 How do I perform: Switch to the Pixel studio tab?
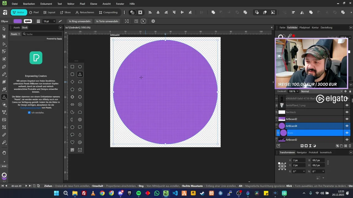point(34,12)
